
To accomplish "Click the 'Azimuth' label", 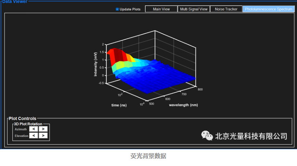I will click(x=20, y=129).
